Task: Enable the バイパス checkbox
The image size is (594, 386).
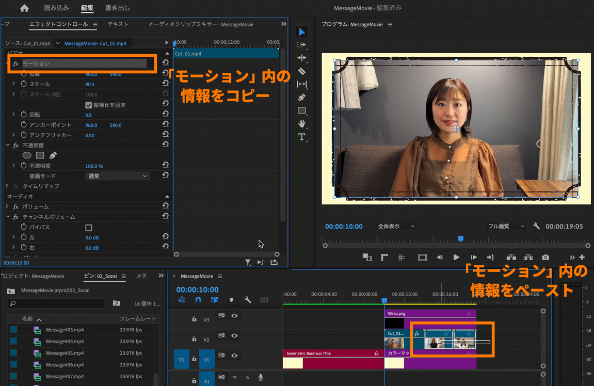Action: pos(89,228)
